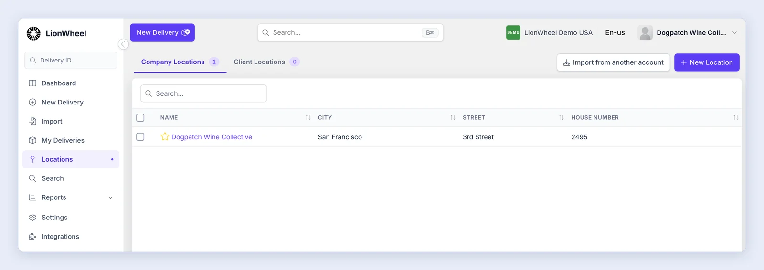The width and height of the screenshot is (764, 270).
Task: Sort table by Name column arrows
Action: coord(308,117)
